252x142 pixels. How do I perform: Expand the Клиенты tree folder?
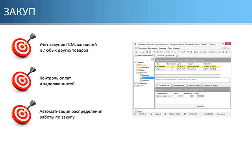point(137,65)
